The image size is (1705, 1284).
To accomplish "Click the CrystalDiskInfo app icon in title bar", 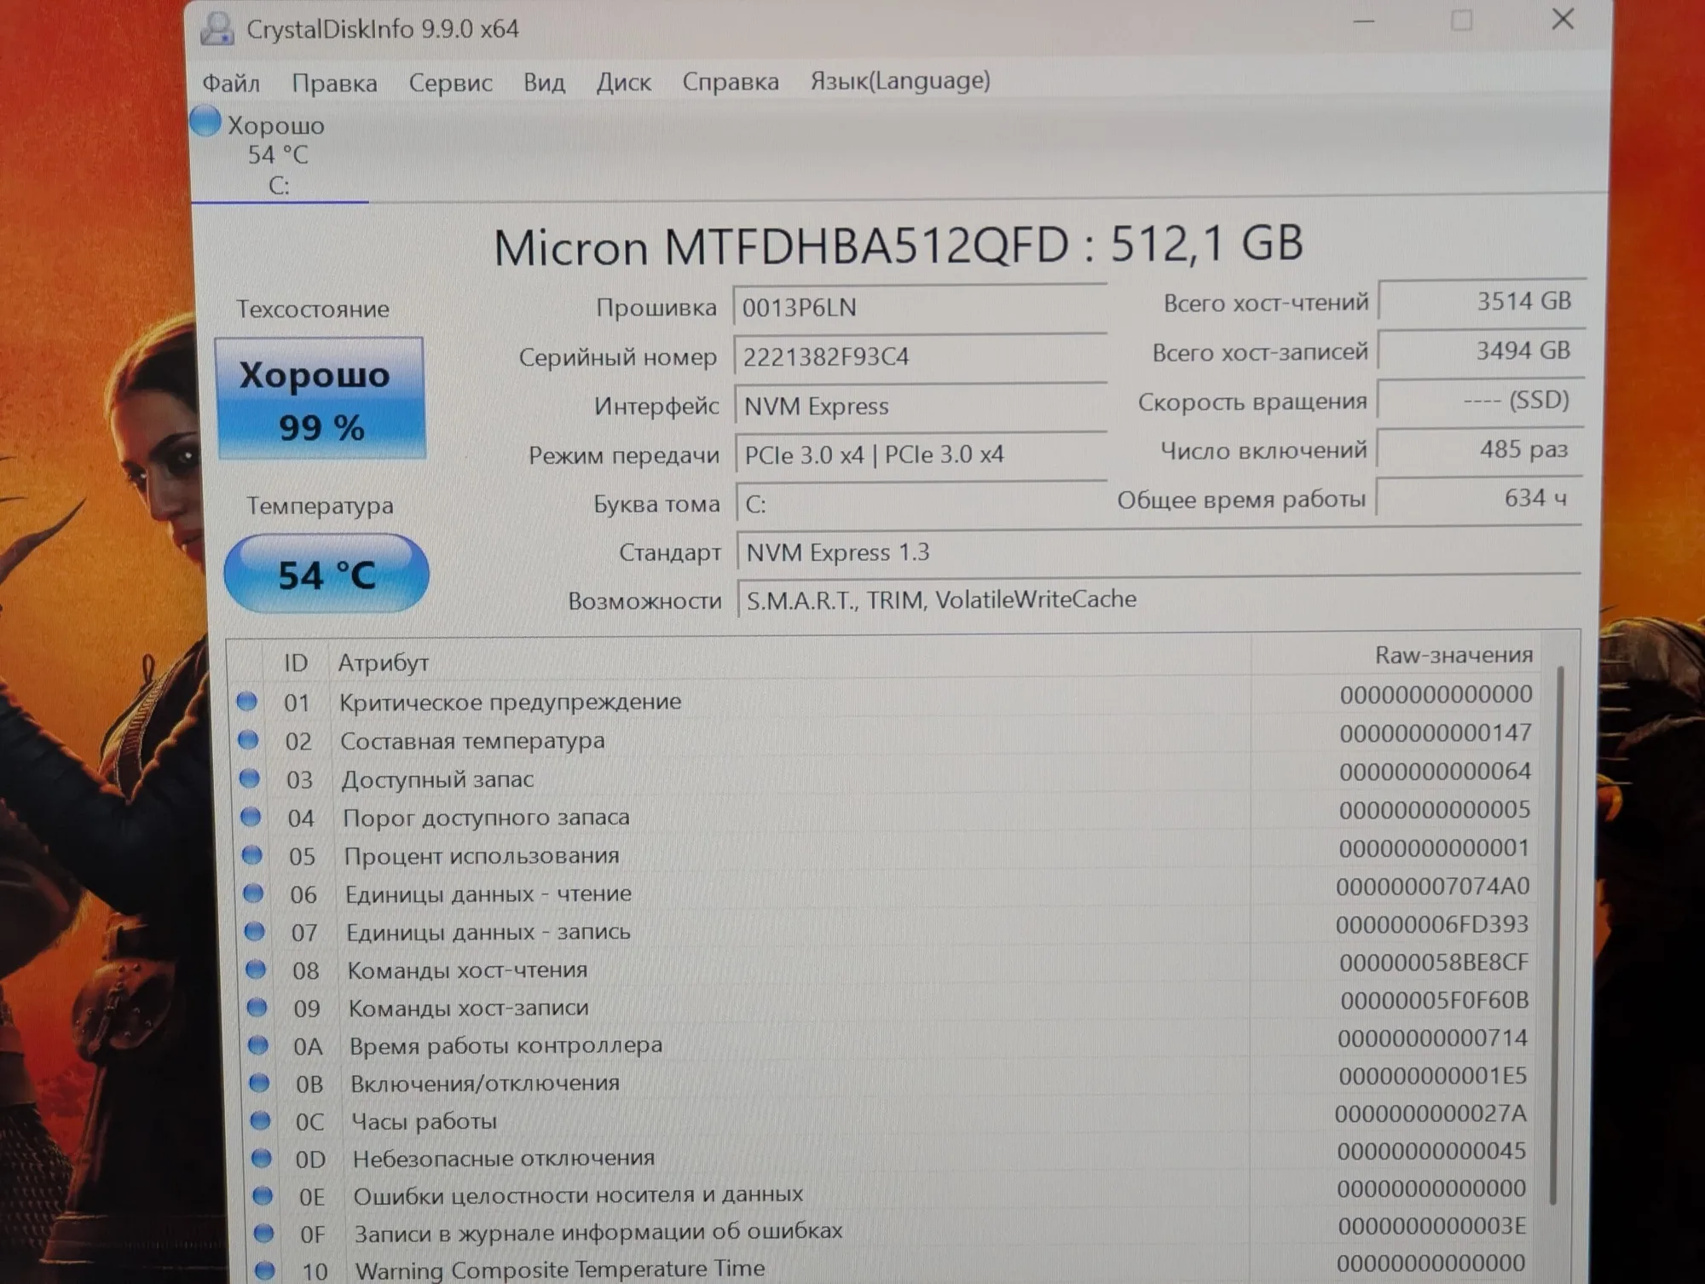I will click(217, 28).
